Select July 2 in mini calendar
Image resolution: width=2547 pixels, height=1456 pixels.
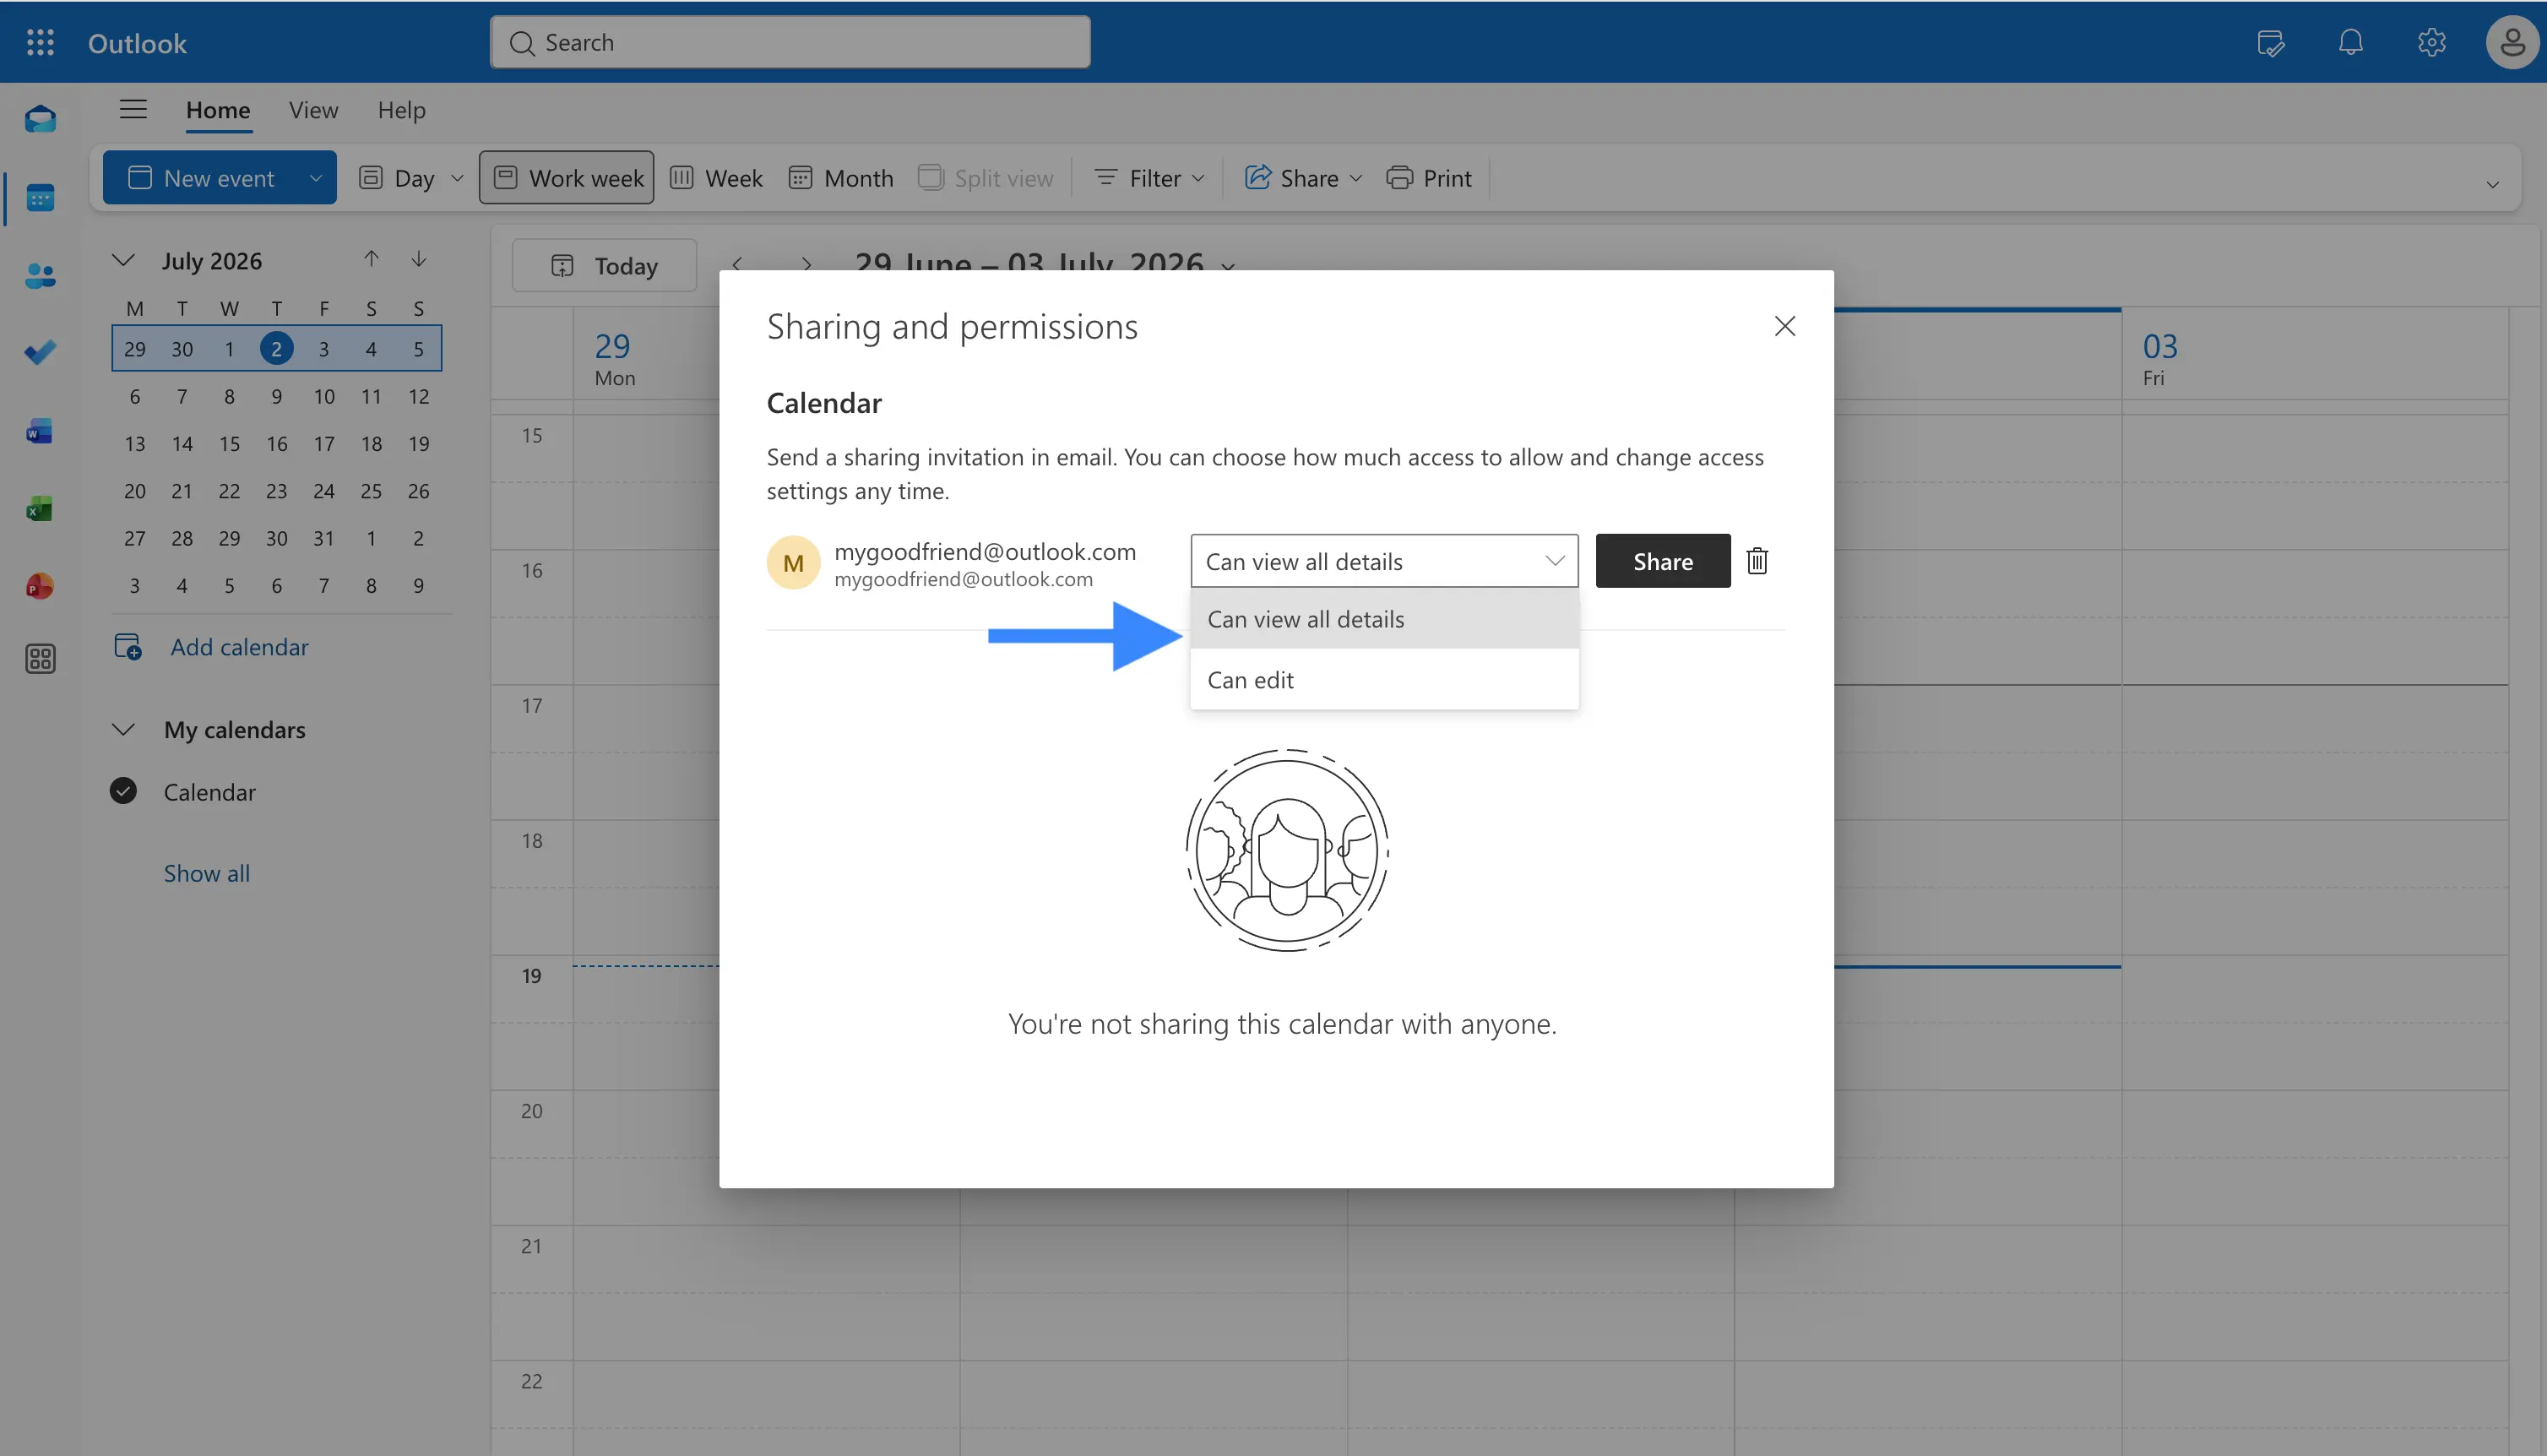pyautogui.click(x=277, y=349)
